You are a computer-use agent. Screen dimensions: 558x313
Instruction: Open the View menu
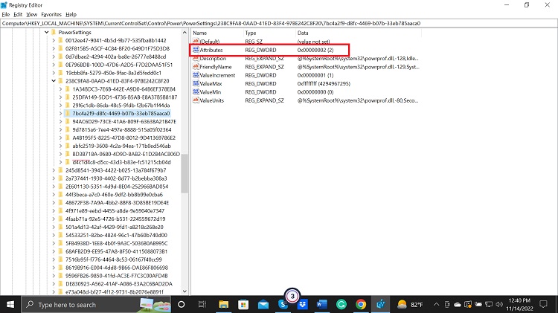(x=32, y=14)
